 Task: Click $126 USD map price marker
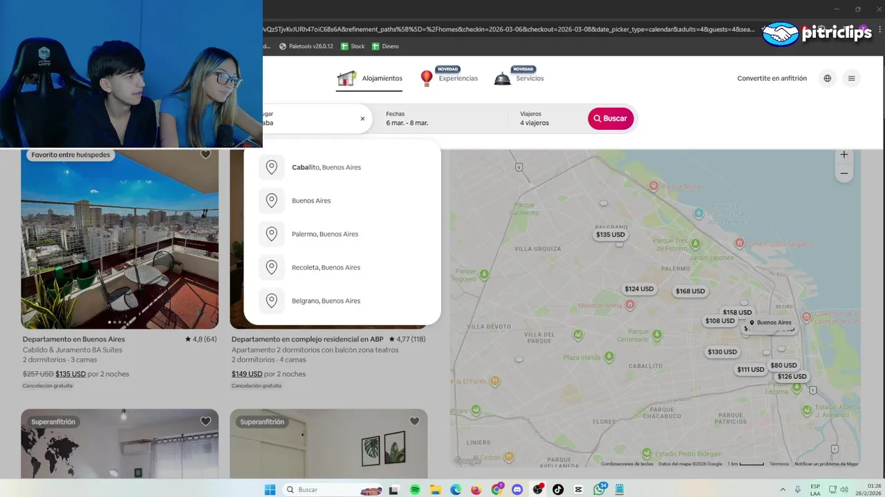[792, 377]
